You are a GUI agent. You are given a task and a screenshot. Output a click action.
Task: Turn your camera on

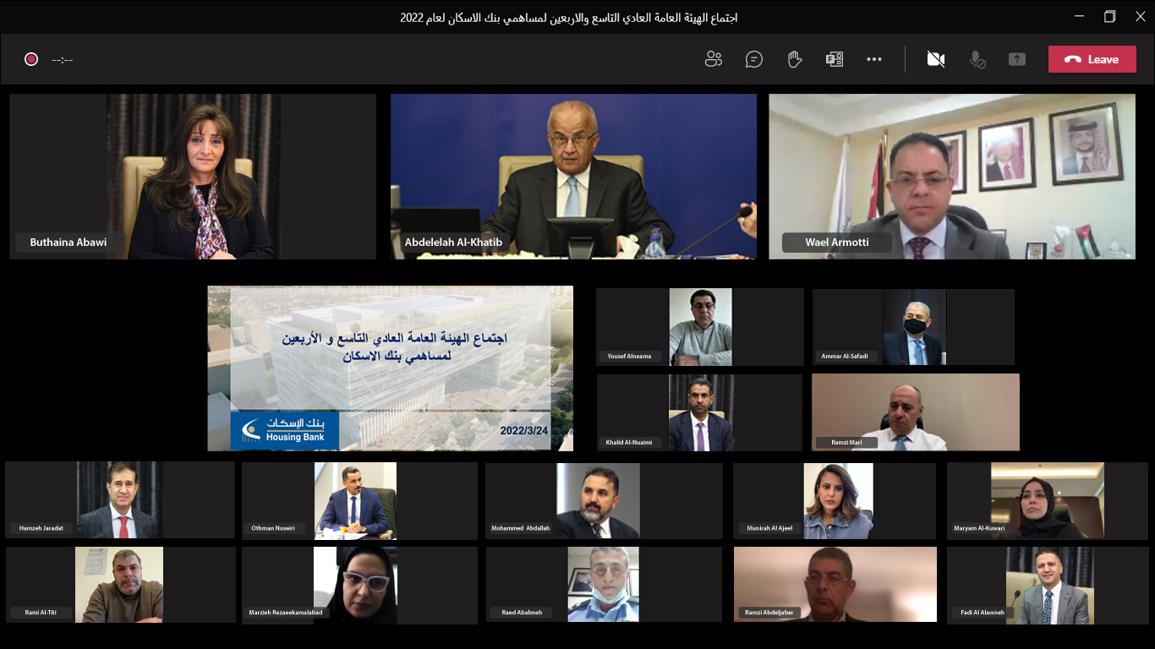tap(935, 59)
